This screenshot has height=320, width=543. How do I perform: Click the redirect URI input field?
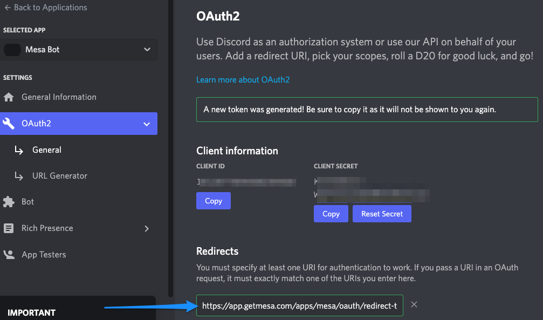(300, 305)
